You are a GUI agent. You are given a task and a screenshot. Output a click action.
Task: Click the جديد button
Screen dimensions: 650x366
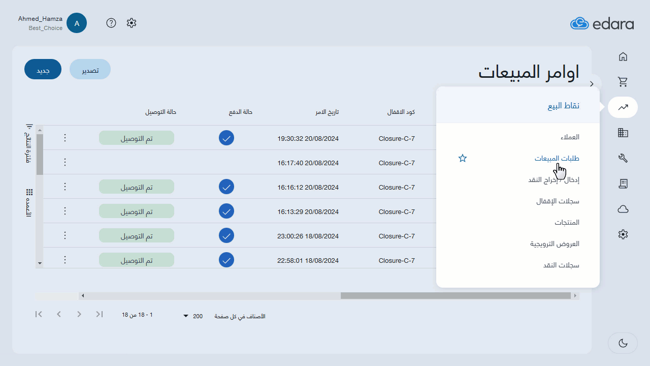[43, 69]
